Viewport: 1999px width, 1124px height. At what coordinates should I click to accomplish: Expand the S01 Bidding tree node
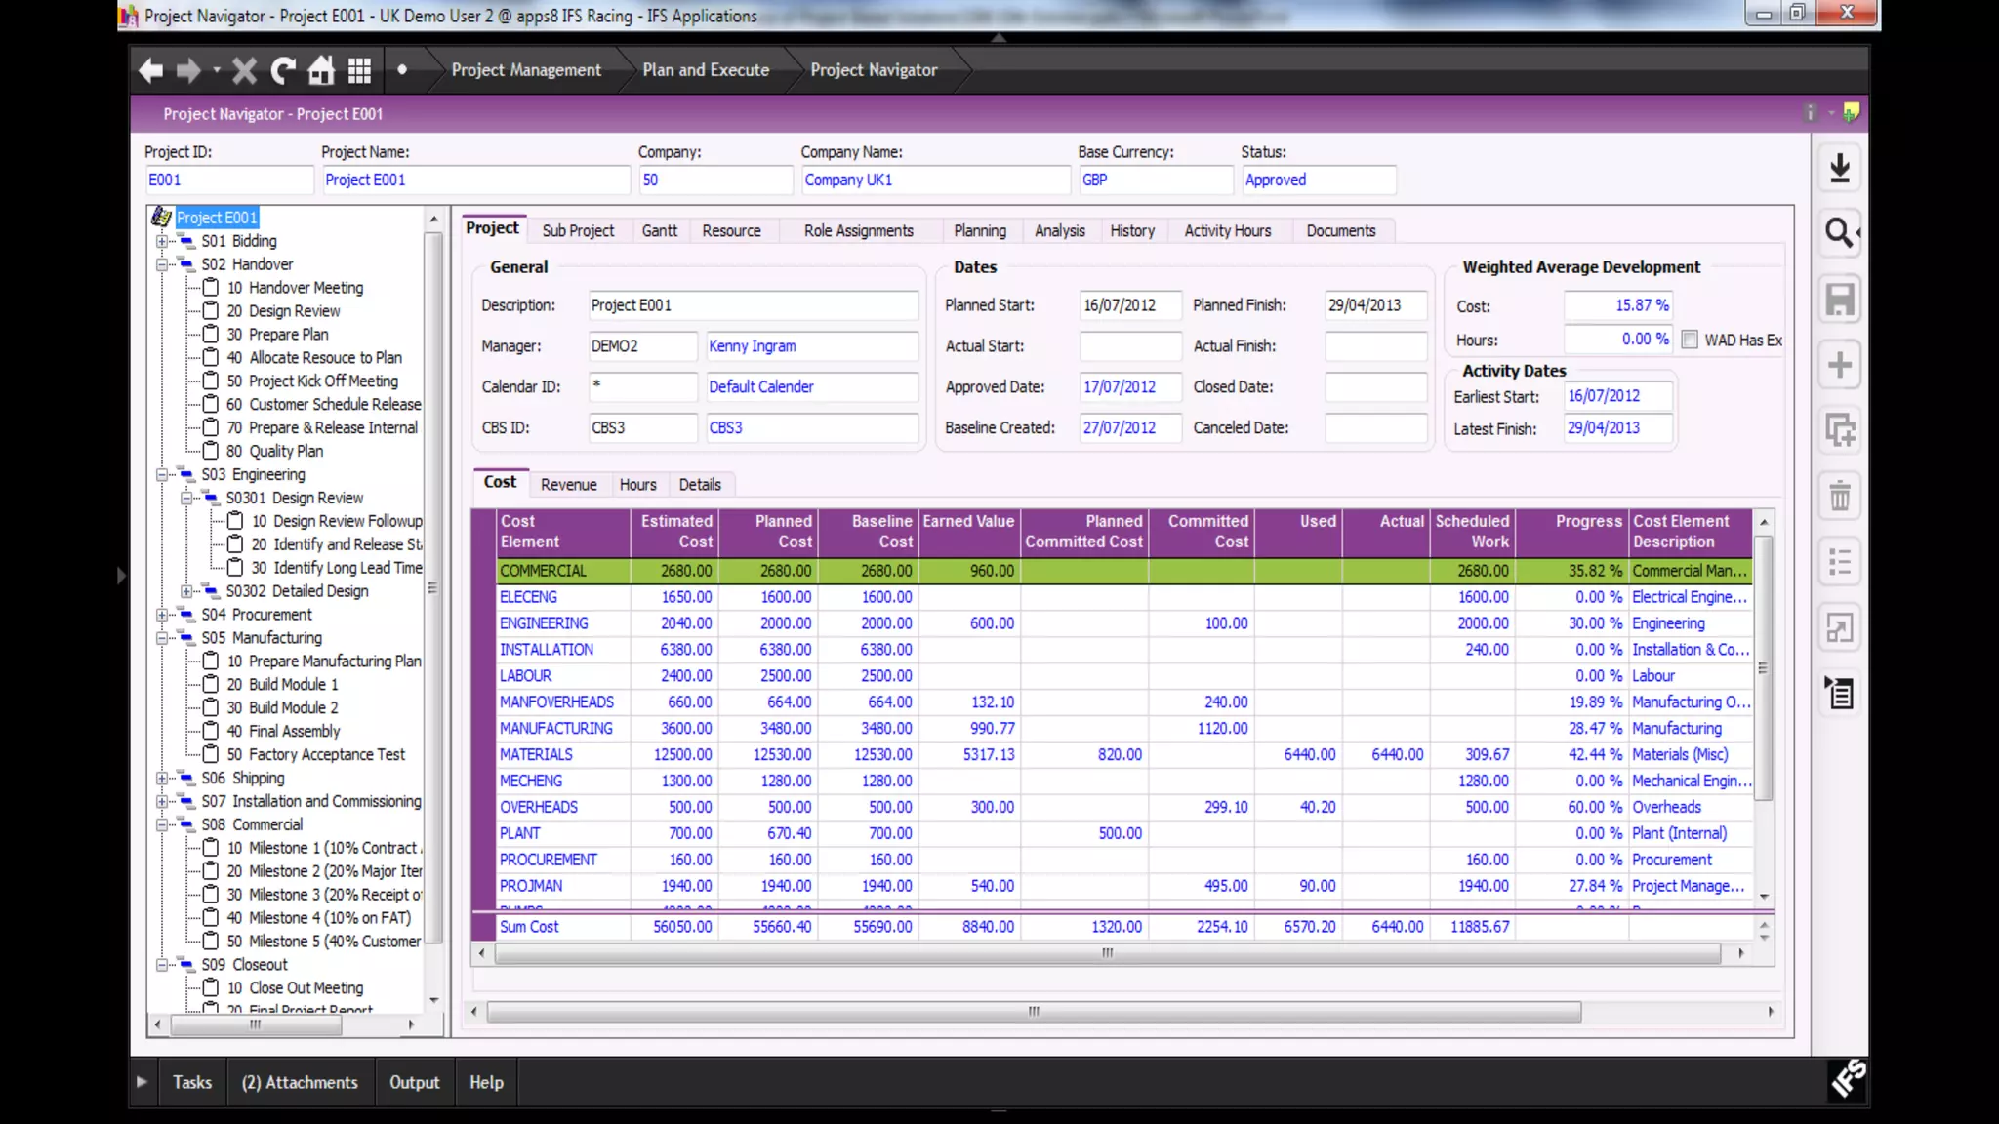pos(162,241)
